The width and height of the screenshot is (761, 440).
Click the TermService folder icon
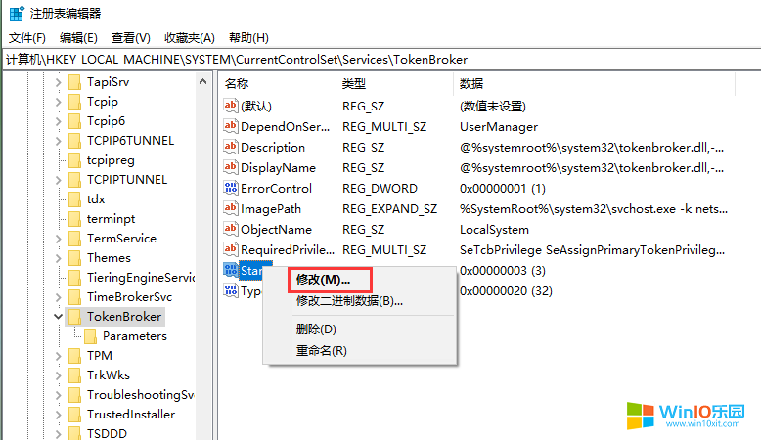click(74, 239)
